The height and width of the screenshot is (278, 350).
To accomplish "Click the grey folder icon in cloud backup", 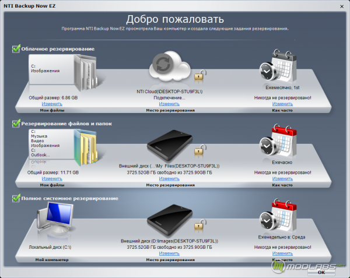I will (86, 72).
